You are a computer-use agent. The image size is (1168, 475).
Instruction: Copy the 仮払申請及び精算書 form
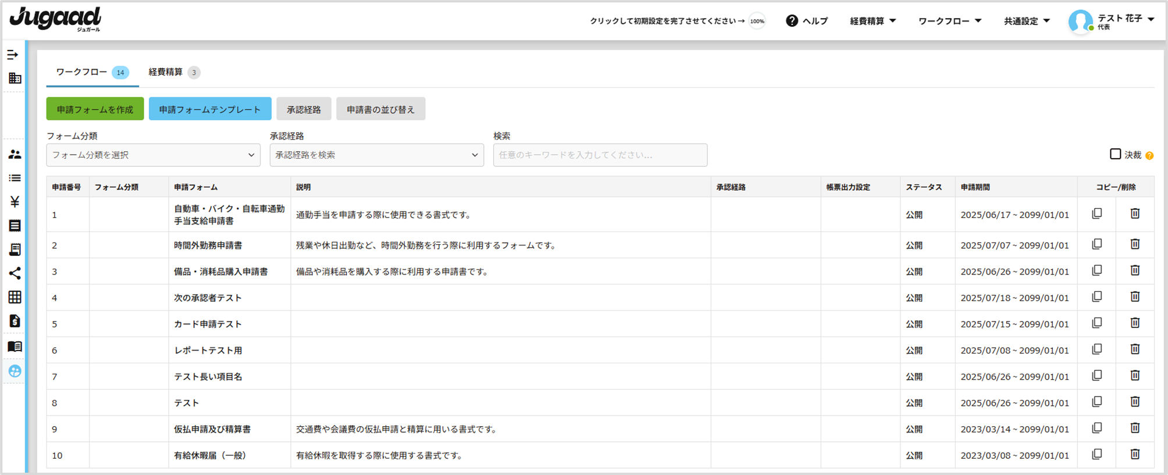tap(1097, 428)
